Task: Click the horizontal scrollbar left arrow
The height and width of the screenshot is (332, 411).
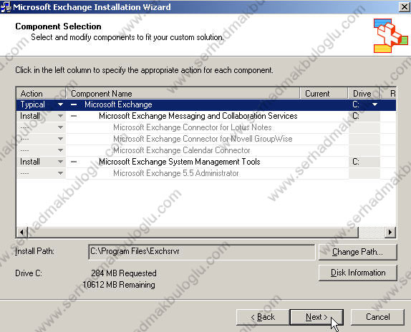Action: pyautogui.click(x=22, y=233)
